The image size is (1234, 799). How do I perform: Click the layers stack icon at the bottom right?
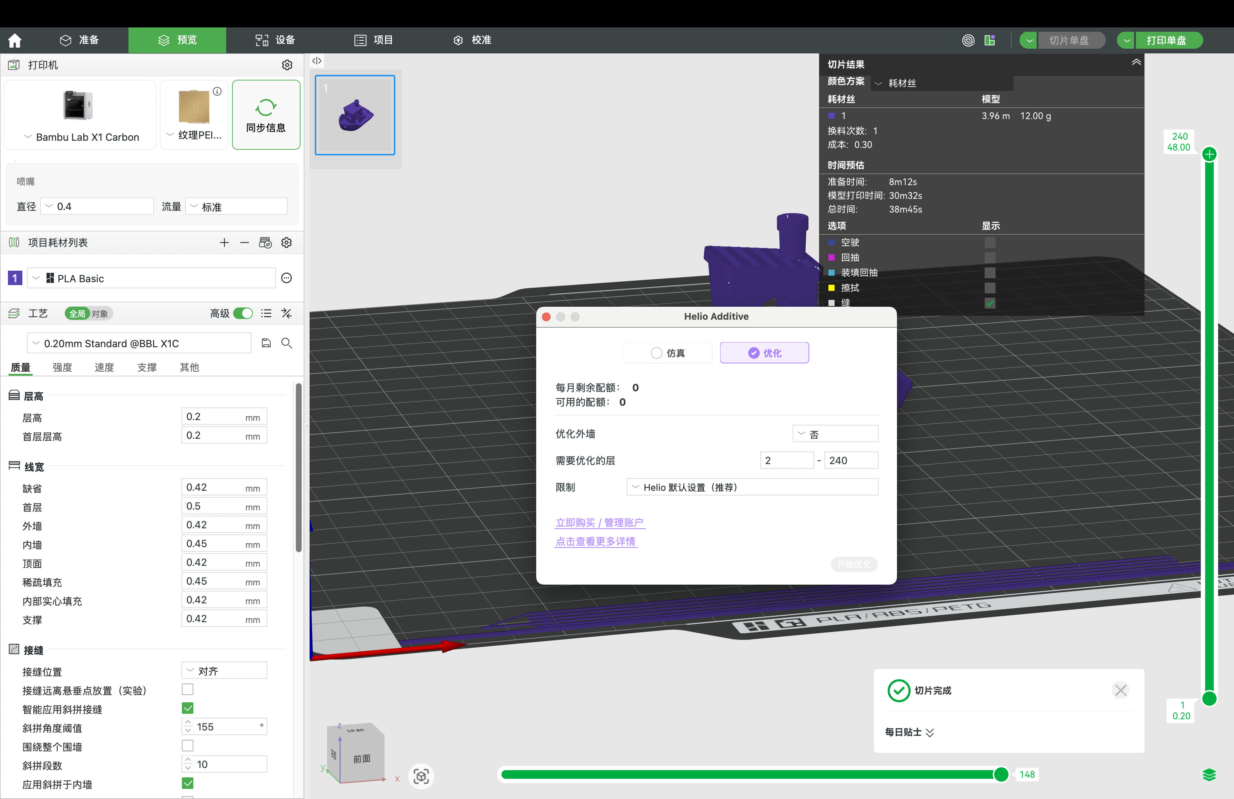coord(1209,774)
